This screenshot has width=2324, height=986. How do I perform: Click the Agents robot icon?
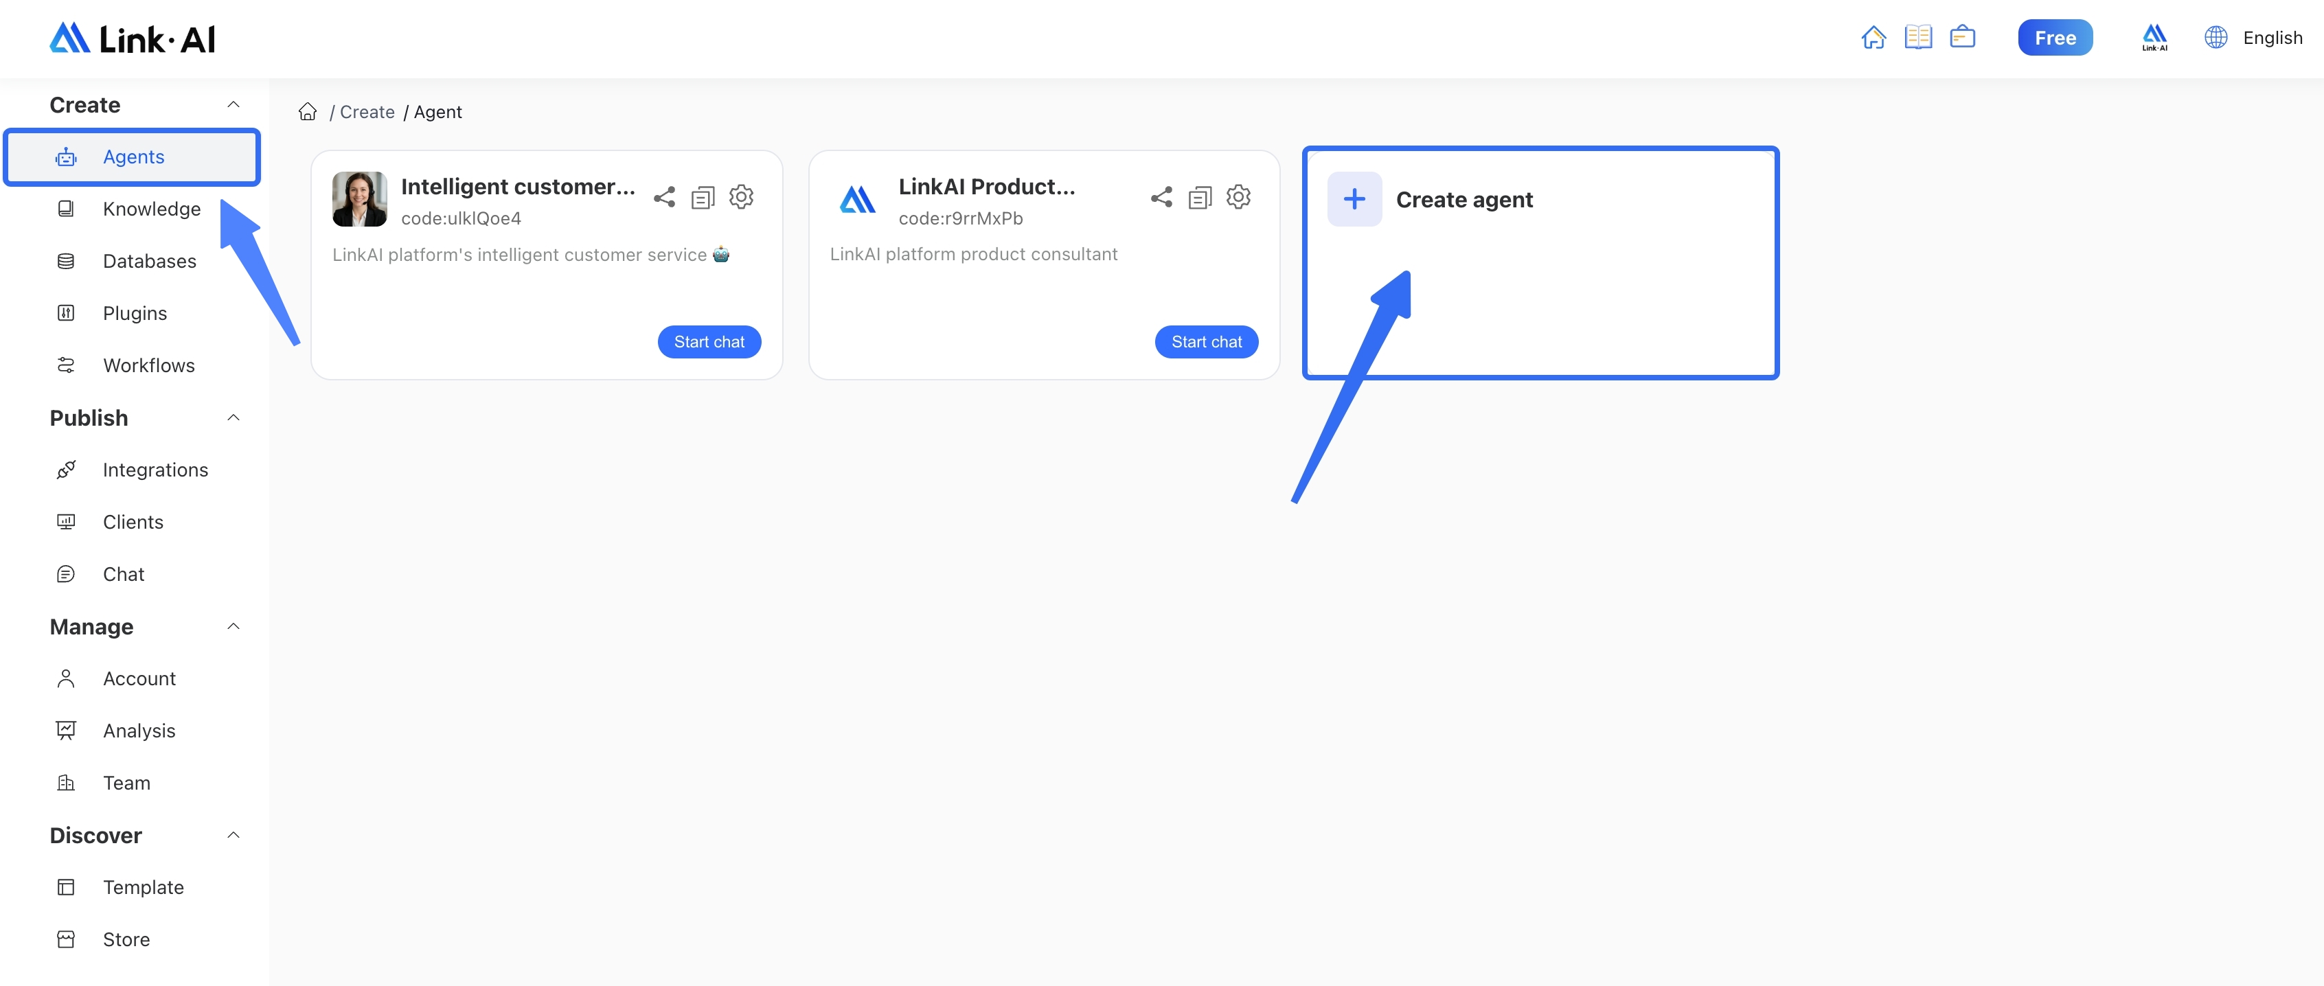[66, 157]
